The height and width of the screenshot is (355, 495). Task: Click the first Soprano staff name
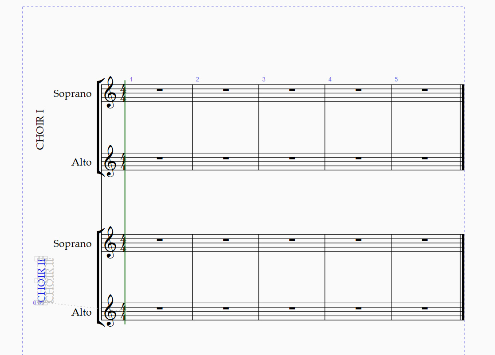point(72,93)
